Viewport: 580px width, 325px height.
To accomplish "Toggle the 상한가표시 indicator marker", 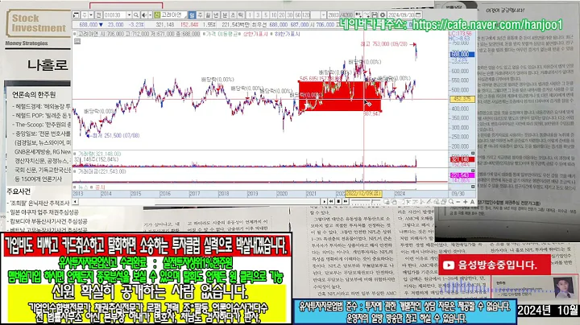I will (240, 34).
